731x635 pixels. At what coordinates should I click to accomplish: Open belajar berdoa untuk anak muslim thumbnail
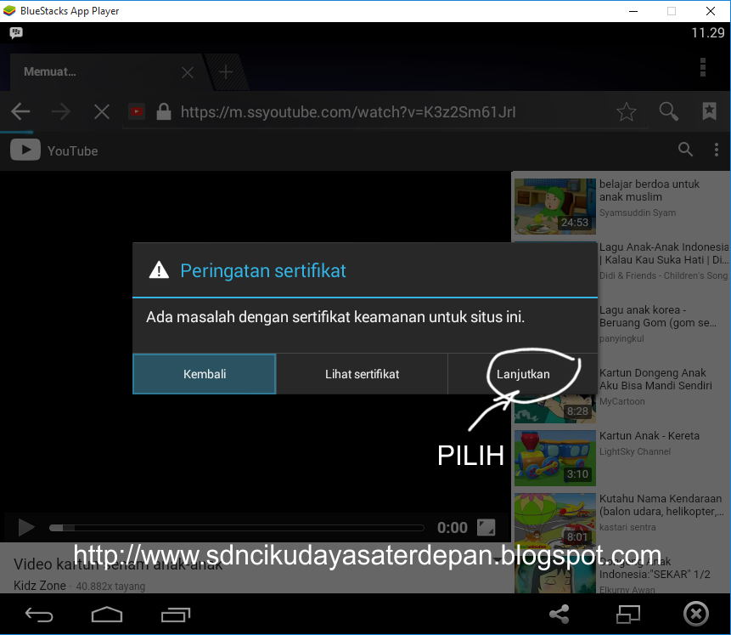tap(554, 206)
